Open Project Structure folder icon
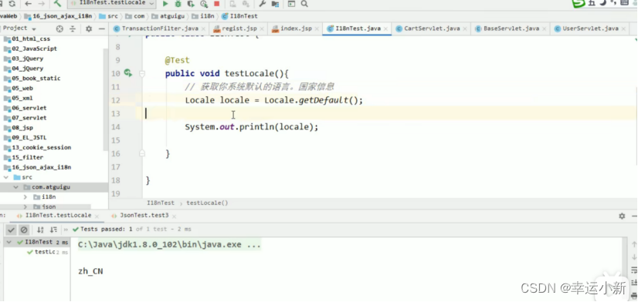638x302 pixels. [276, 4]
